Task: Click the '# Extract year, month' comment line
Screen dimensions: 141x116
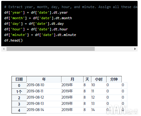Action: (x=71, y=7)
